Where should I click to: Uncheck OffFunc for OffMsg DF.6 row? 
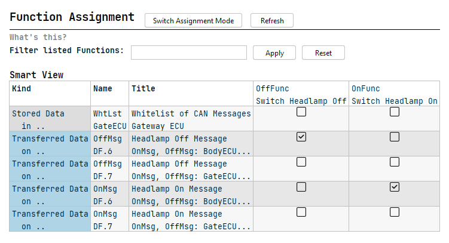tap(301, 137)
